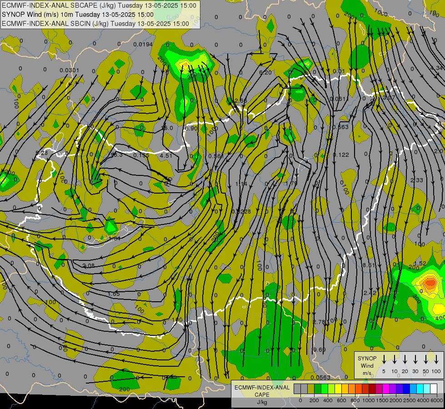
Task: Select the deep blue CAPE legend swatch
Action: coord(406,389)
